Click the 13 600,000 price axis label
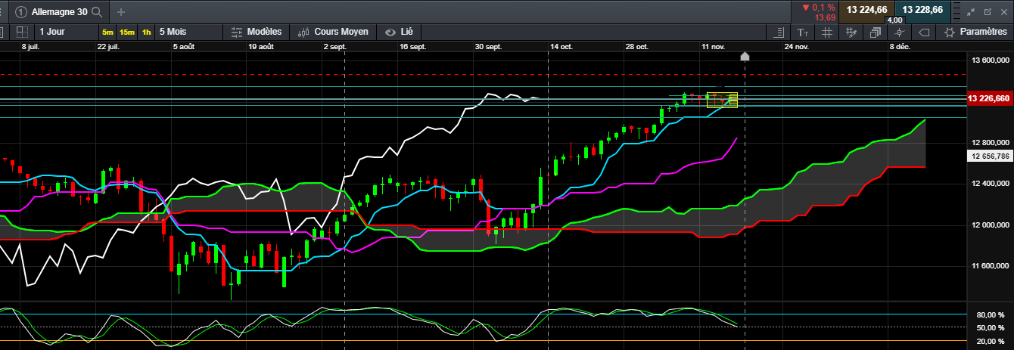1014x350 pixels. [991, 60]
